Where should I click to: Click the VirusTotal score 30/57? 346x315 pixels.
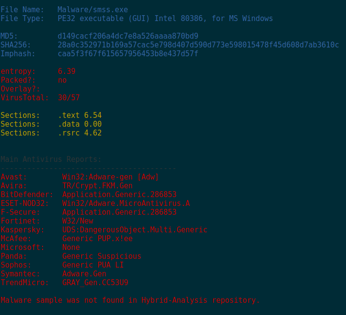[68, 98]
